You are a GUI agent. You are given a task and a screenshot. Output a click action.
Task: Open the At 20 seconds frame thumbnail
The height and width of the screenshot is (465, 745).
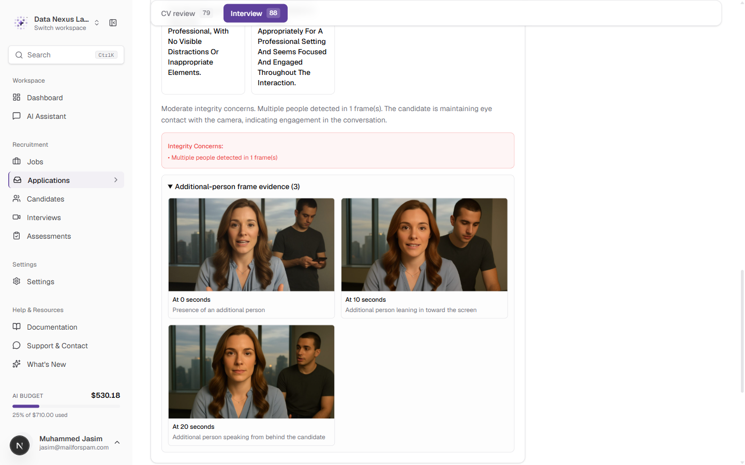tap(251, 372)
